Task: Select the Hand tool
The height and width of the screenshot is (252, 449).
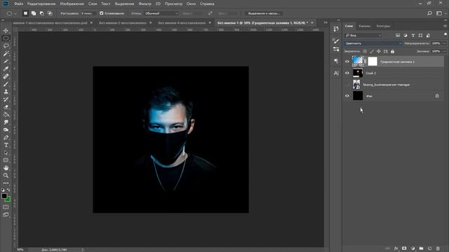Action: [6, 168]
